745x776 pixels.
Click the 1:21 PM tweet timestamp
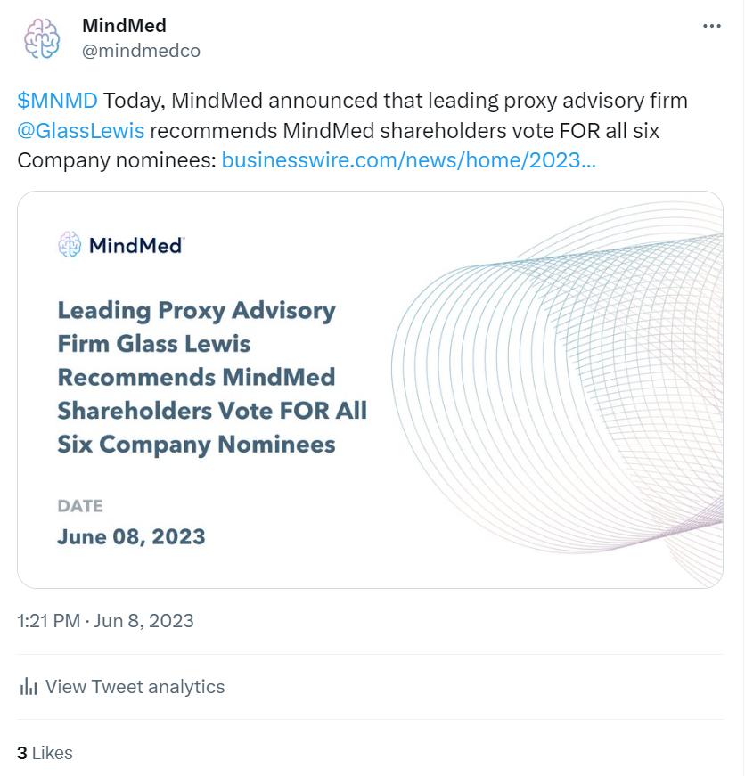pos(48,621)
